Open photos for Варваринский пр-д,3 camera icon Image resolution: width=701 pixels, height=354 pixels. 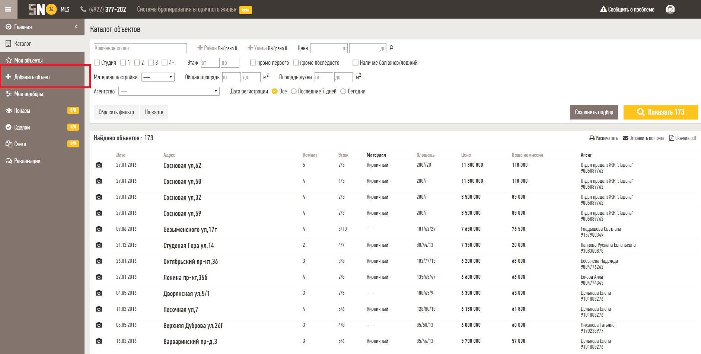coord(99,341)
